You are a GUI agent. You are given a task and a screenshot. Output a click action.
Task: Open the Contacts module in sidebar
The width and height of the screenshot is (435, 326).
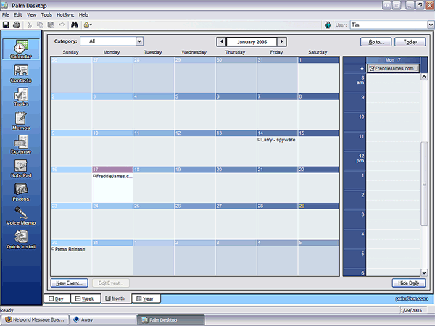pyautogui.click(x=21, y=71)
